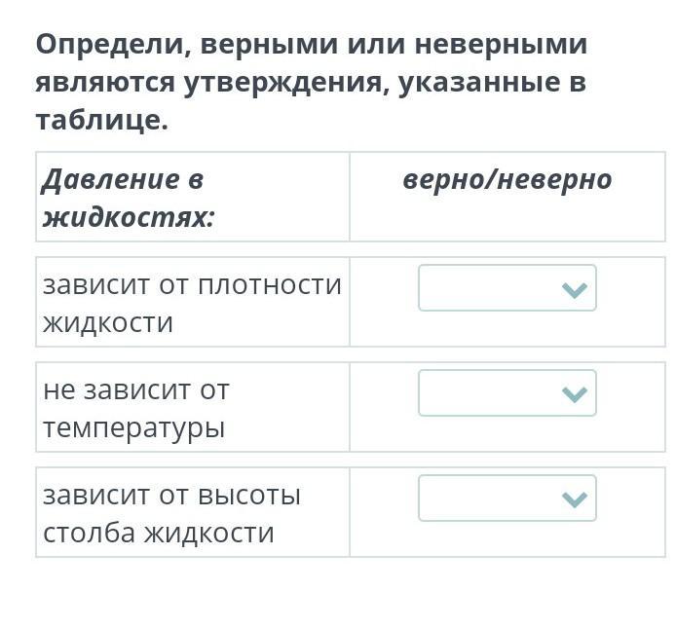The width and height of the screenshot is (676, 629).
Task: Open dropdown for 'зависит от высоты столба жидкости'
Action: coord(507,498)
